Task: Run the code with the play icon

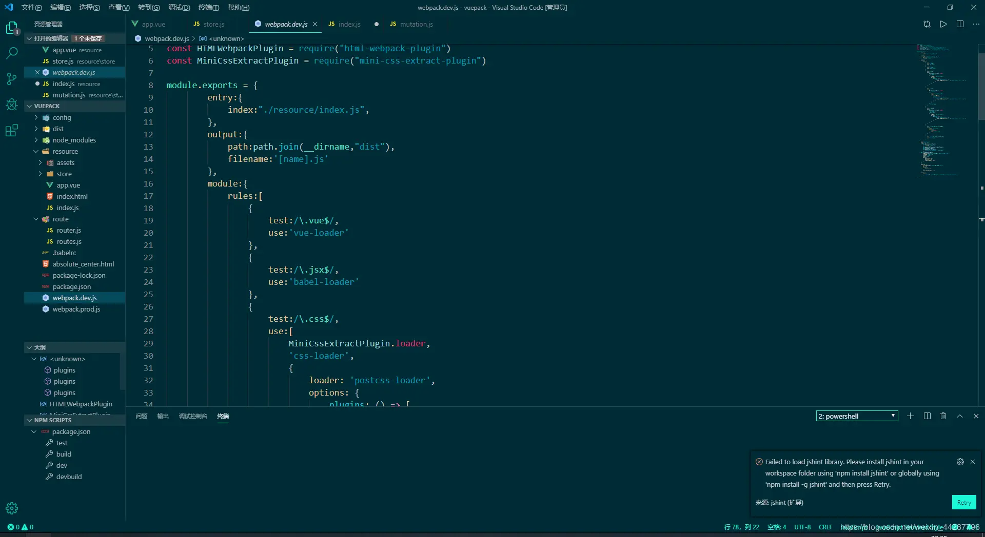Action: pos(943,24)
